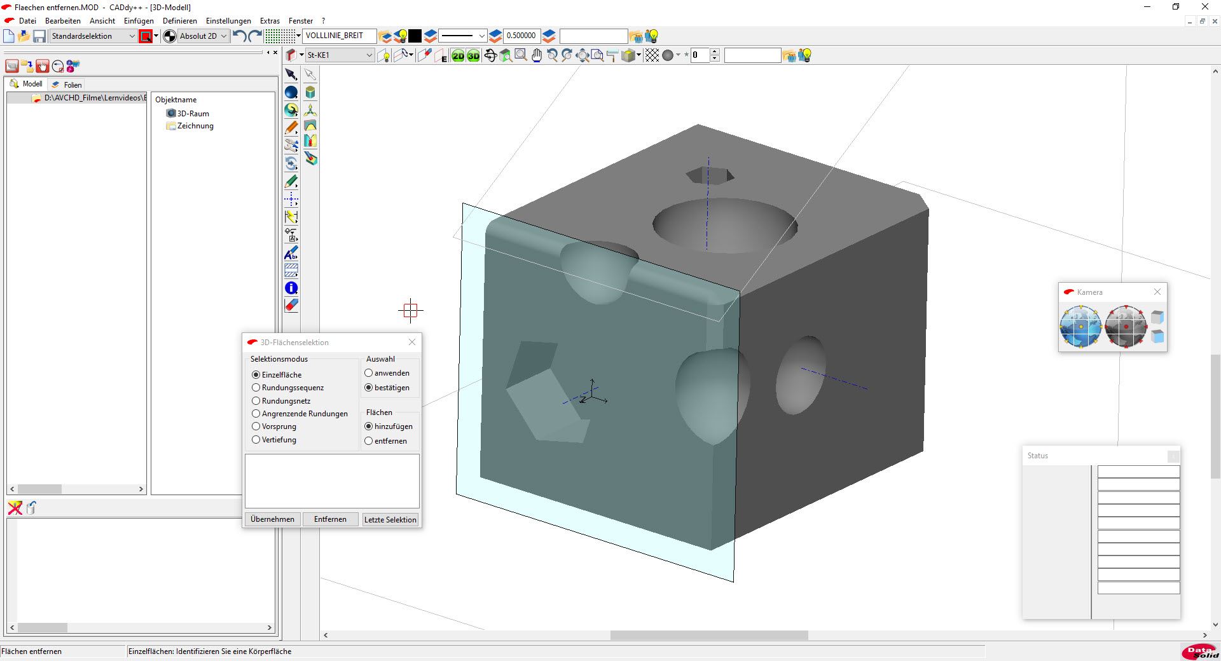Open a file with the folder icon
The image size is (1221, 661).
(24, 36)
